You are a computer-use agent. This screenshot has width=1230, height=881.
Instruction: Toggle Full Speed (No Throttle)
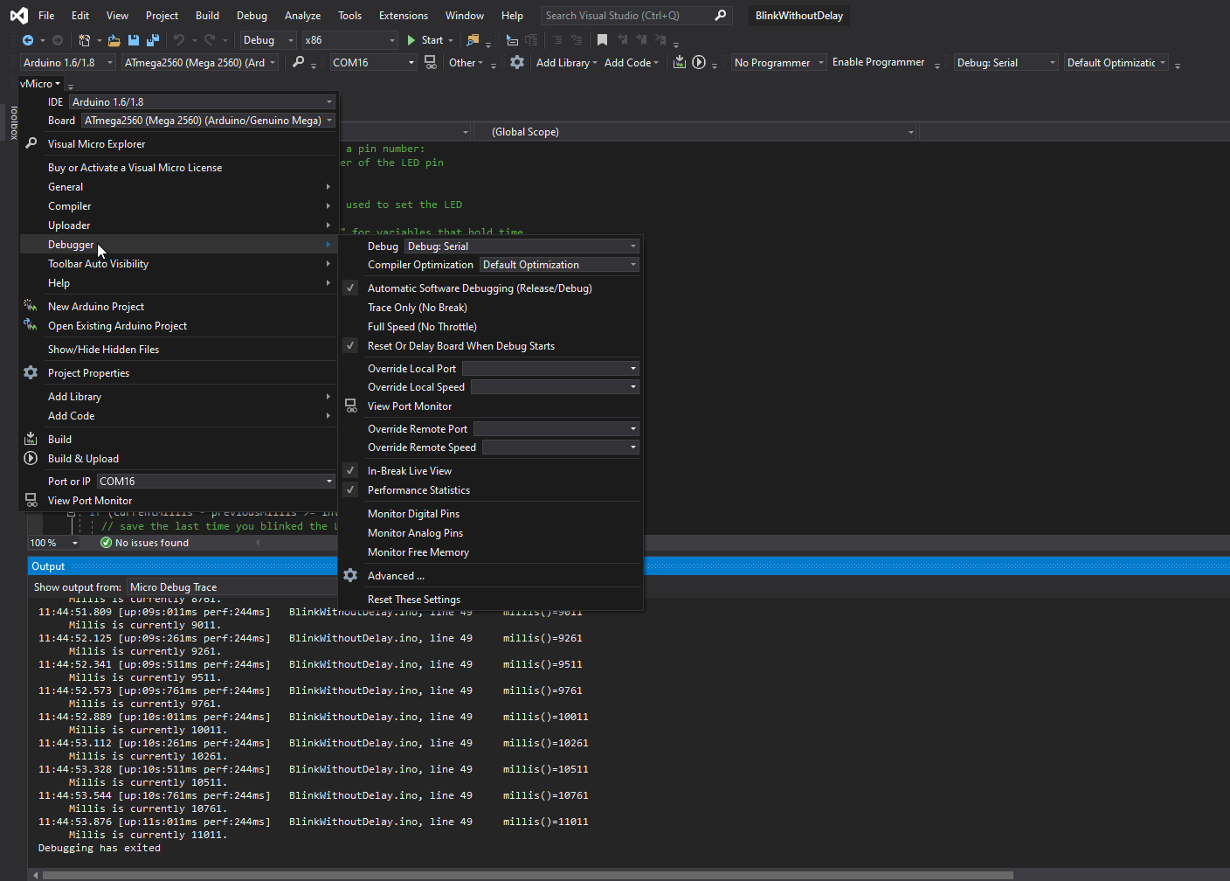(491, 327)
